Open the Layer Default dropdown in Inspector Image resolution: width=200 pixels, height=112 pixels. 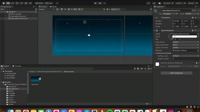tap(192, 14)
